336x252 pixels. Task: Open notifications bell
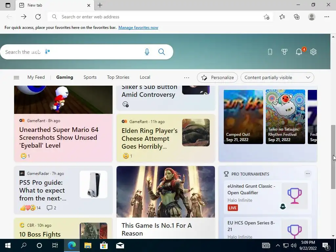point(299,52)
